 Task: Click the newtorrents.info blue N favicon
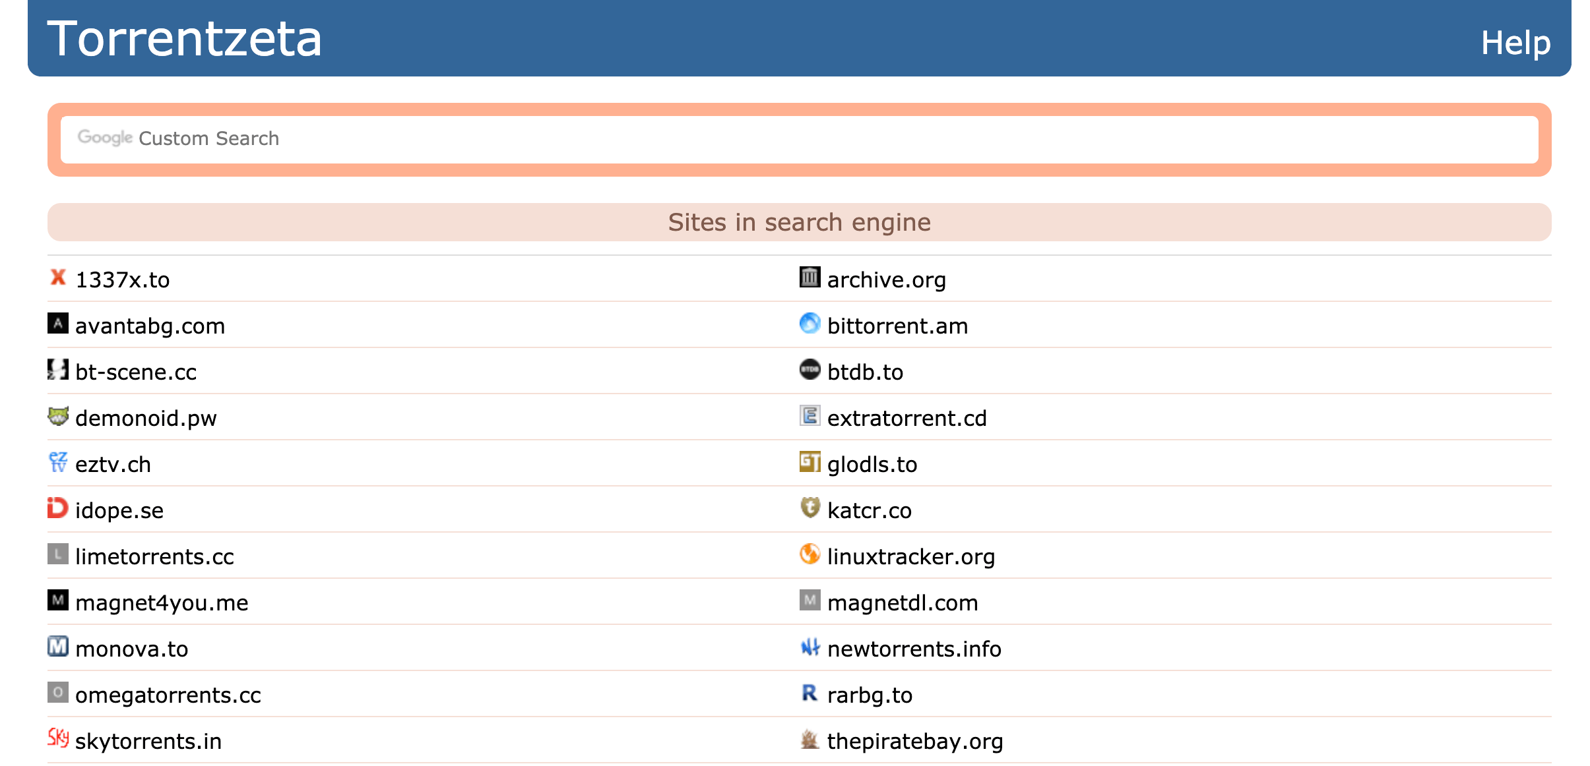(810, 647)
